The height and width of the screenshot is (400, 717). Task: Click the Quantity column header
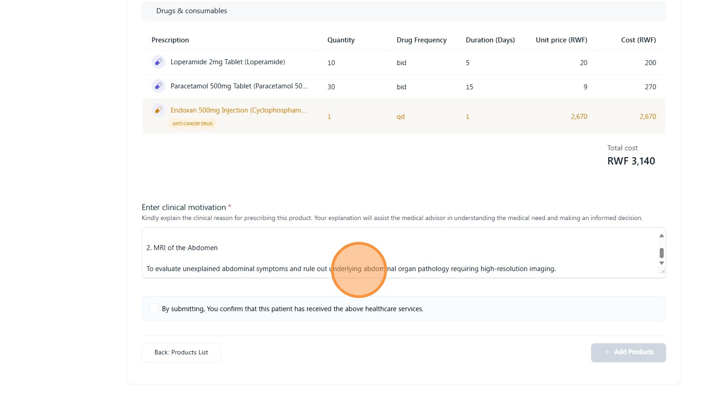[341, 40]
